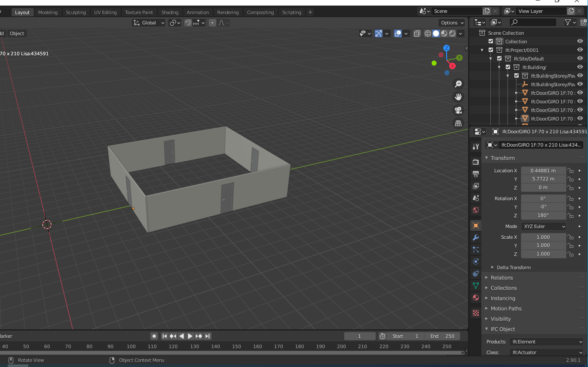Hide the IfcBuilding/ collection with eye icon
Screen dimensions: 588x367
[580, 67]
